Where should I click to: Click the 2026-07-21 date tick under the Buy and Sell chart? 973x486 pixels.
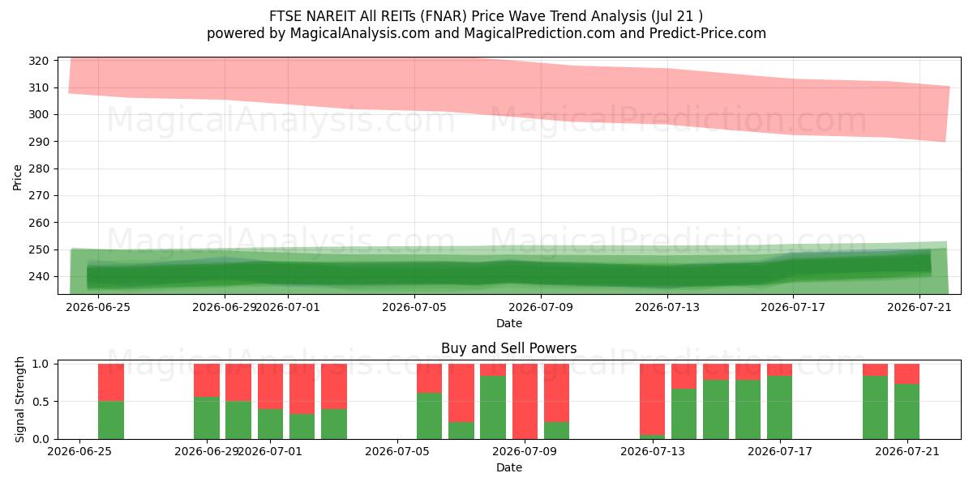pos(907,451)
